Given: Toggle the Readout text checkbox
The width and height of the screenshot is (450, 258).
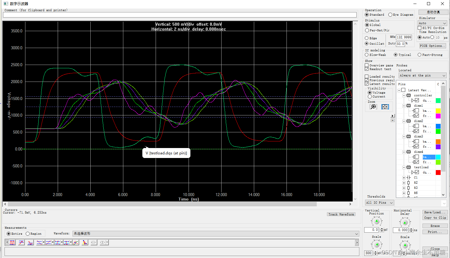Looking at the screenshot, I should coord(367,69).
